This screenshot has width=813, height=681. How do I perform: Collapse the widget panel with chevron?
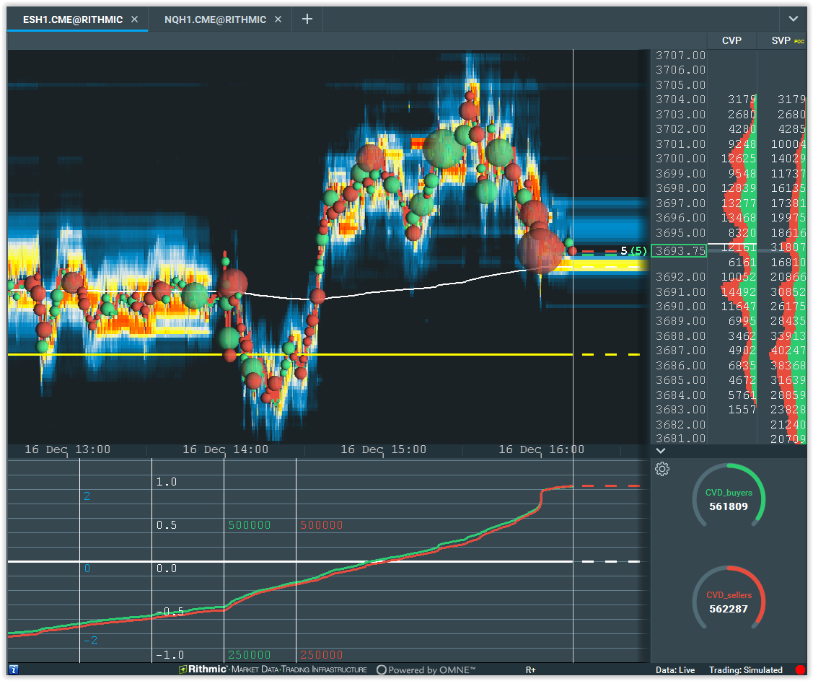click(x=661, y=451)
